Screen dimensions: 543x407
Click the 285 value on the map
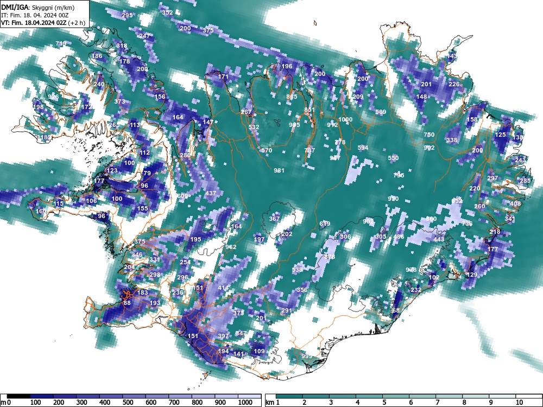[525, 181]
